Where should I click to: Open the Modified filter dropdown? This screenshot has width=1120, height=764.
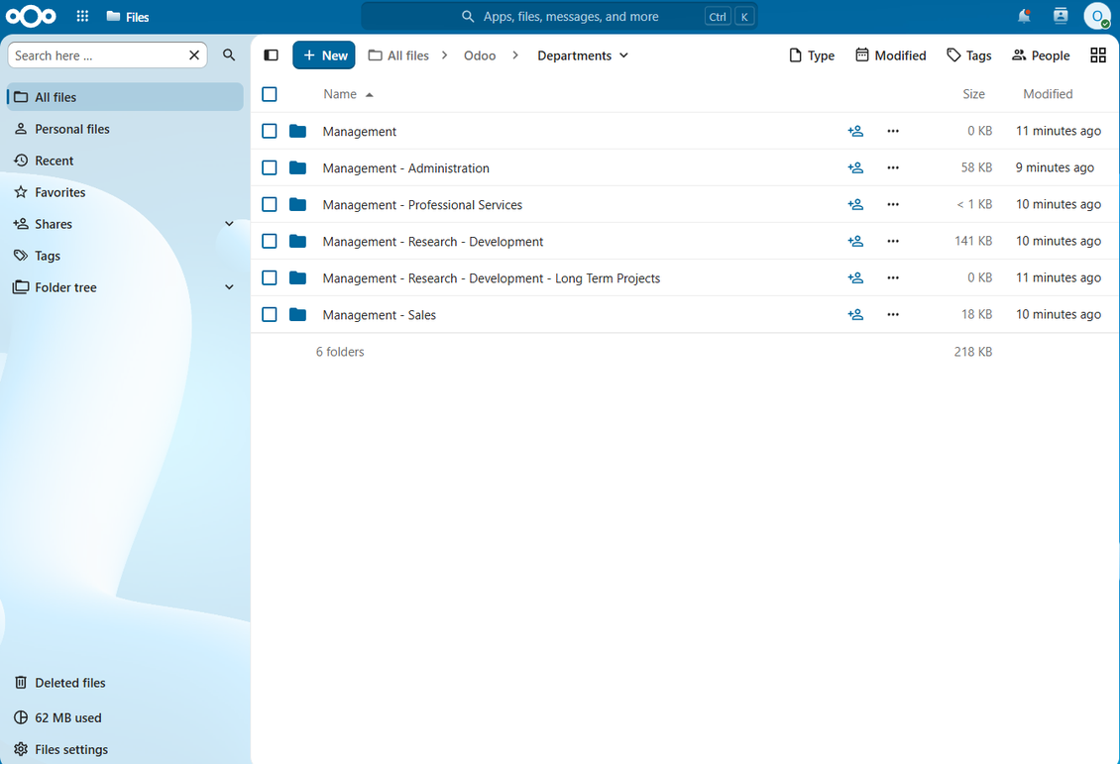click(891, 55)
